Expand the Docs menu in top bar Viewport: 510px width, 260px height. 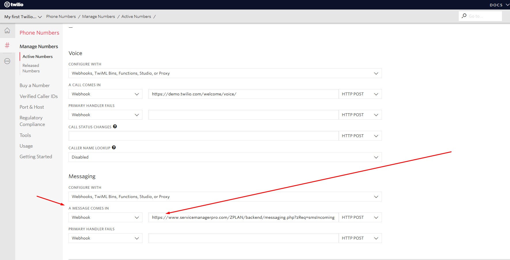point(499,5)
